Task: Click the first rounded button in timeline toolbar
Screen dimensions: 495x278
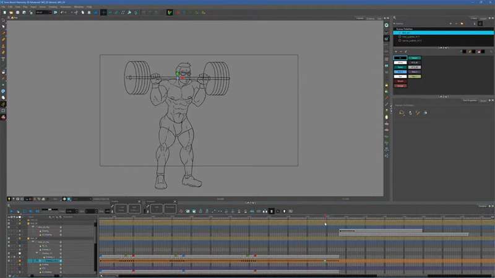Action: tap(121, 208)
